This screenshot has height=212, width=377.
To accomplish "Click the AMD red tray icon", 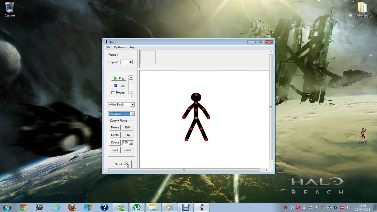I will coord(342,208).
